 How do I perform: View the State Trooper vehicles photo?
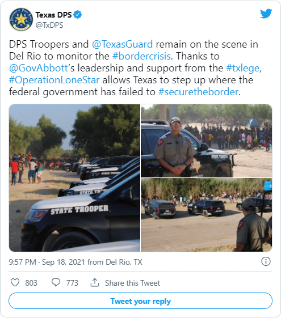tap(74, 178)
